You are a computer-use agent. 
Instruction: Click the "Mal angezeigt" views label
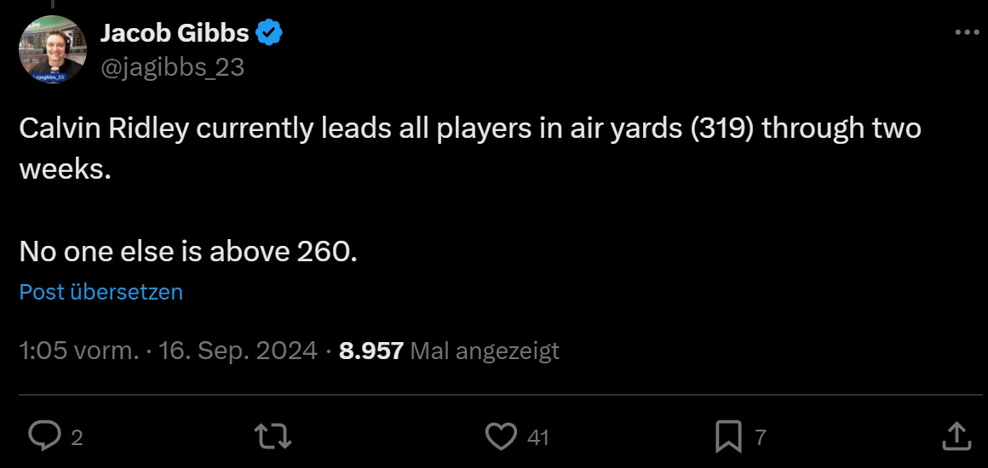coord(485,351)
